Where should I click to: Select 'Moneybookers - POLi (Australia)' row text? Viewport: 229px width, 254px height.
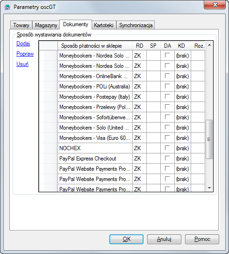(95, 87)
